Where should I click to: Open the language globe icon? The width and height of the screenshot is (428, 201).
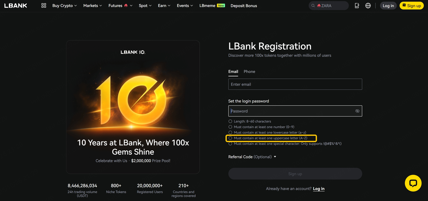[x=368, y=6]
